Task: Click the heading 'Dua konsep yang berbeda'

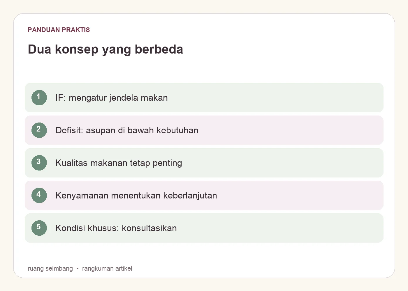Action: (105, 49)
